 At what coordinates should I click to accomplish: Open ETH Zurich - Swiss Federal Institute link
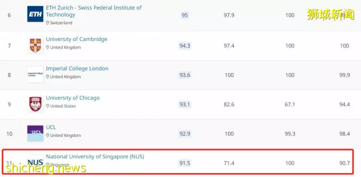click(94, 11)
